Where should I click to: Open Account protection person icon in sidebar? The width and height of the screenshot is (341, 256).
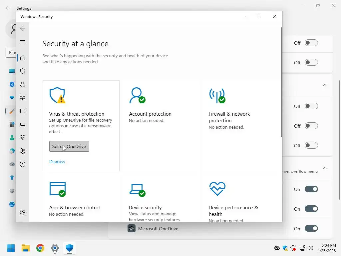point(23,84)
